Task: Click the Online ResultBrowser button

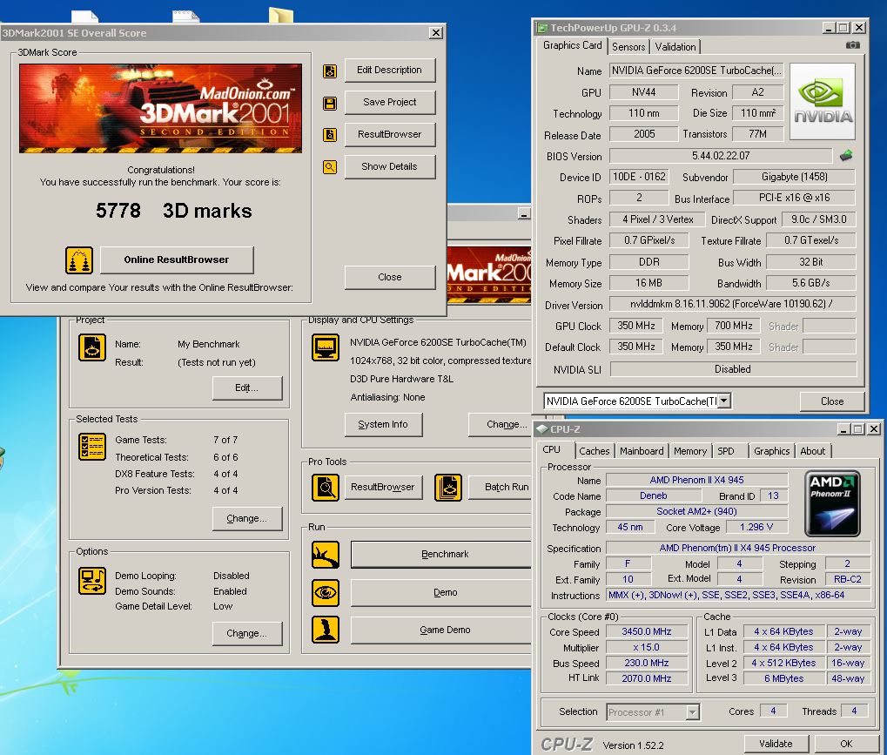Action: tap(177, 260)
